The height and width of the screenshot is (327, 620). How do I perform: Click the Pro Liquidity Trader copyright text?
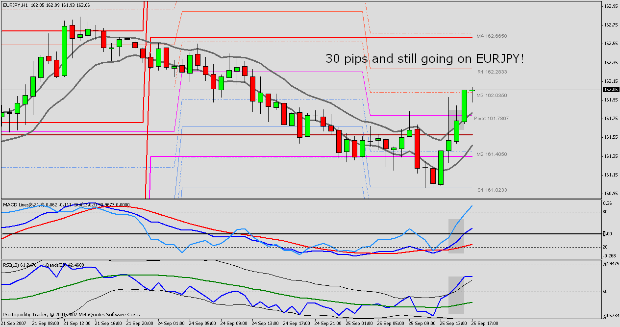(x=71, y=315)
